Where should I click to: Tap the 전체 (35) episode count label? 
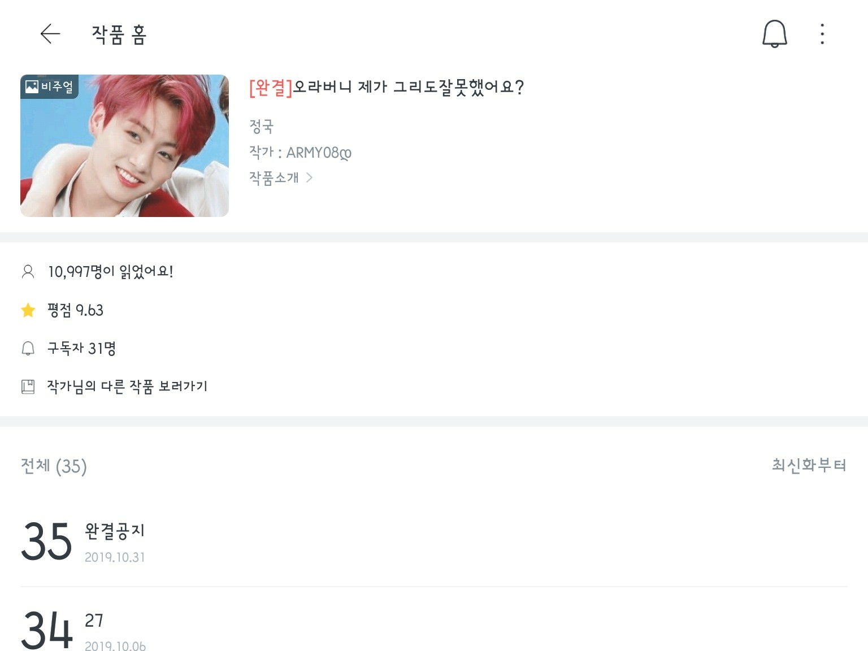pyautogui.click(x=54, y=466)
